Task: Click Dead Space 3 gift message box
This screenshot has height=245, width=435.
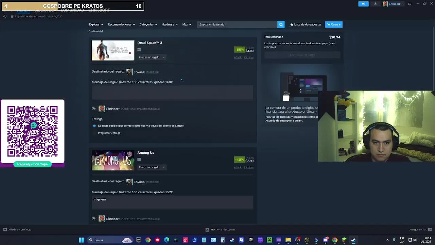Action: coord(172,93)
